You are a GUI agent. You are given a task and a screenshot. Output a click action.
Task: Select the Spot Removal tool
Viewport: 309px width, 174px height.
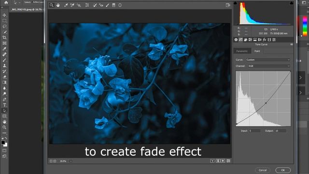pos(95,5)
